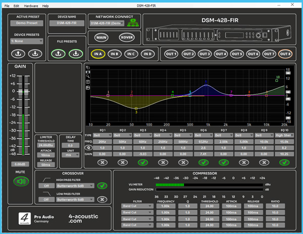Screen dimensions: 303x234
Task: Disable the EQ 3 band checkmark
Action: [x=142, y=162]
